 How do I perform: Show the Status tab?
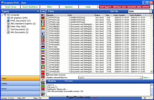52,81
